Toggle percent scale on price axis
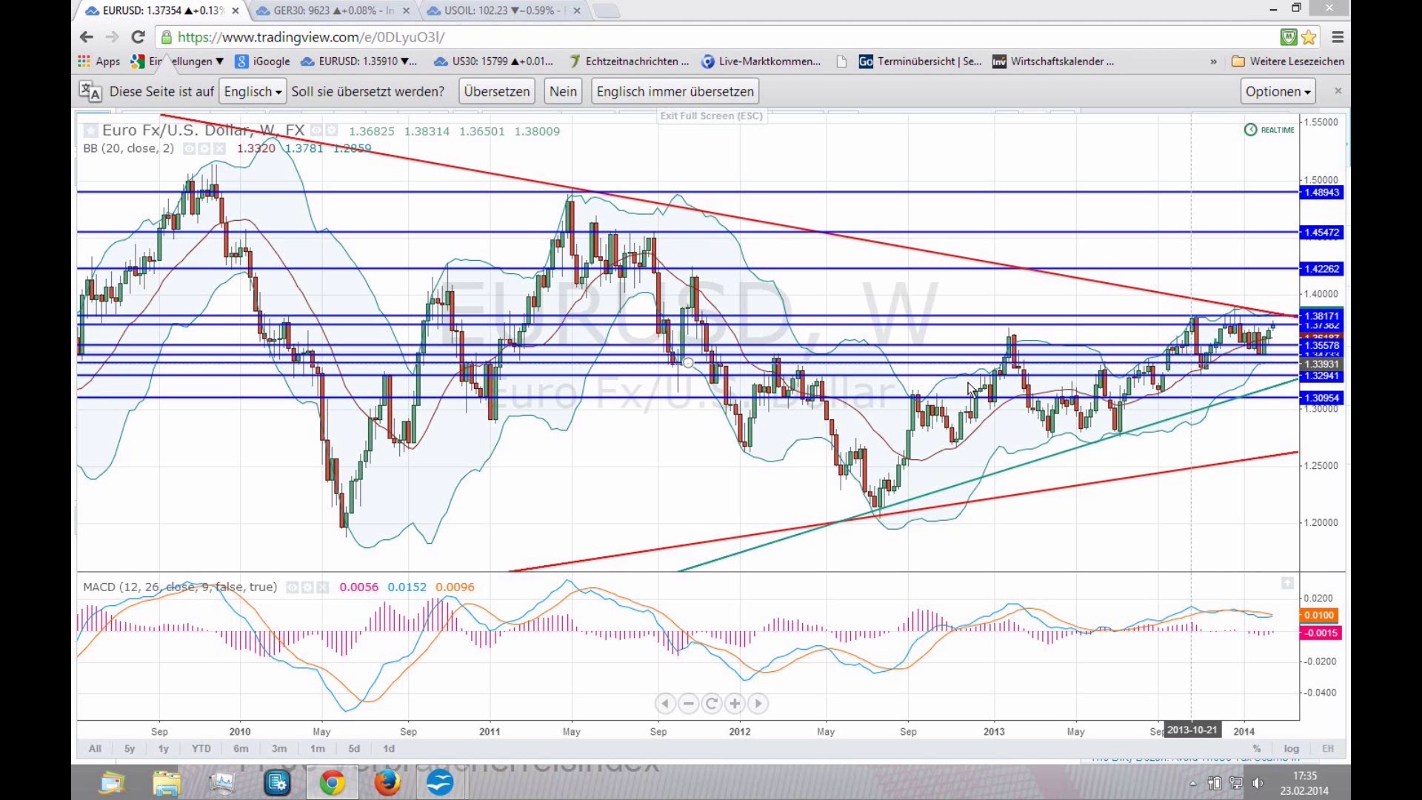Image resolution: width=1422 pixels, height=800 pixels. pos(1257,749)
